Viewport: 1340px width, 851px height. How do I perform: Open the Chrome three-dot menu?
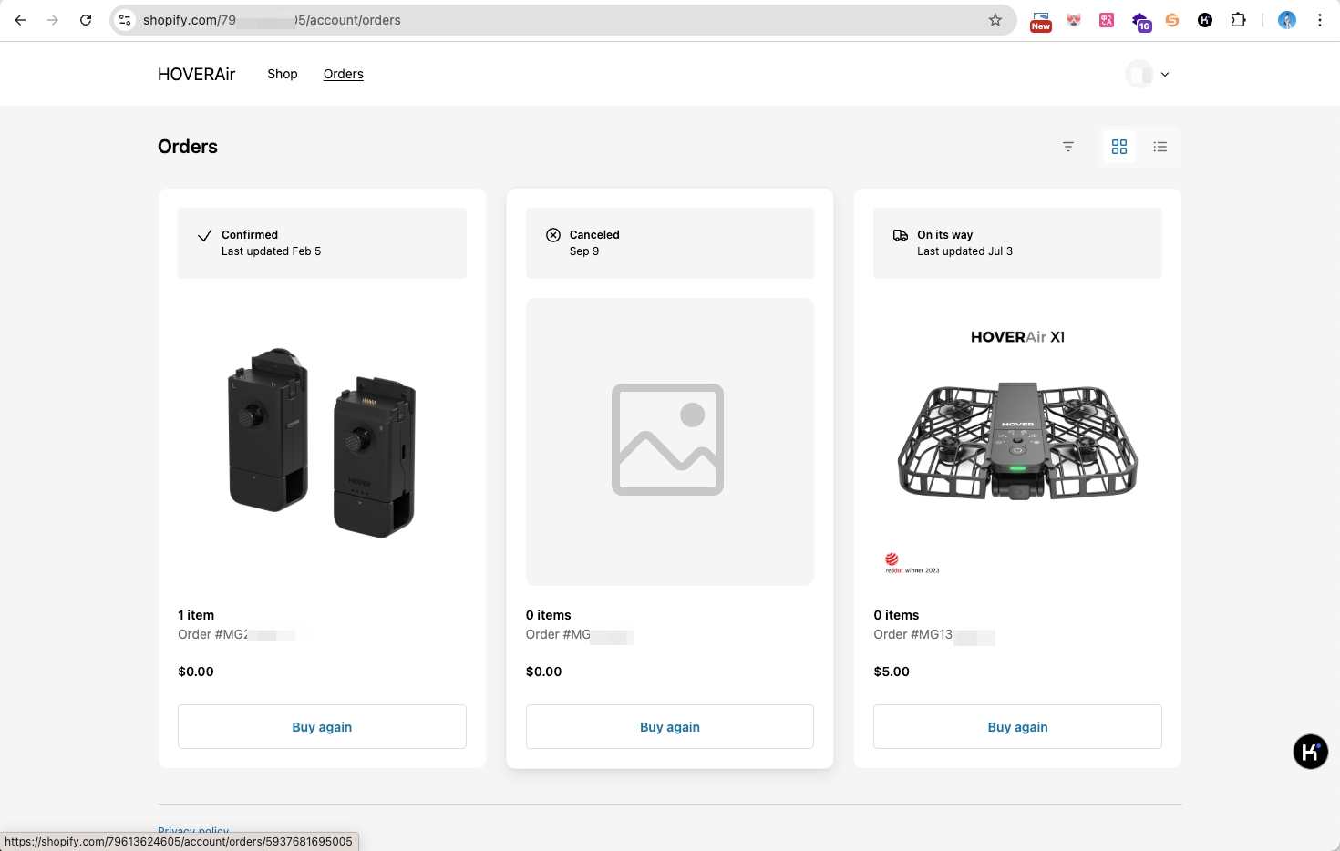coord(1320,20)
